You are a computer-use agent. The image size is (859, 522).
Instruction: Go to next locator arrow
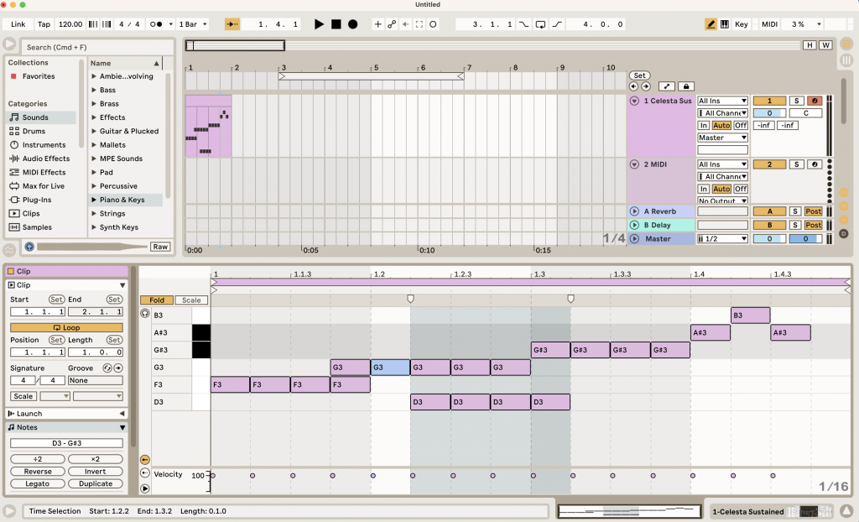click(x=646, y=86)
